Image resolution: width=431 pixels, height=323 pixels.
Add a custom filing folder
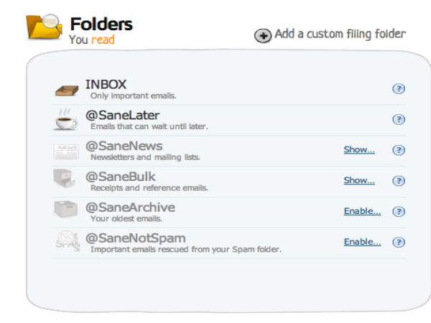340,34
